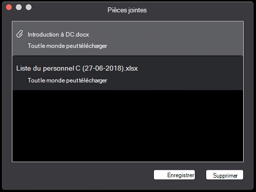Click the permission text under Introduction à DC.docx
Viewport: 256px width, 192px height.
pyautogui.click(x=67, y=46)
